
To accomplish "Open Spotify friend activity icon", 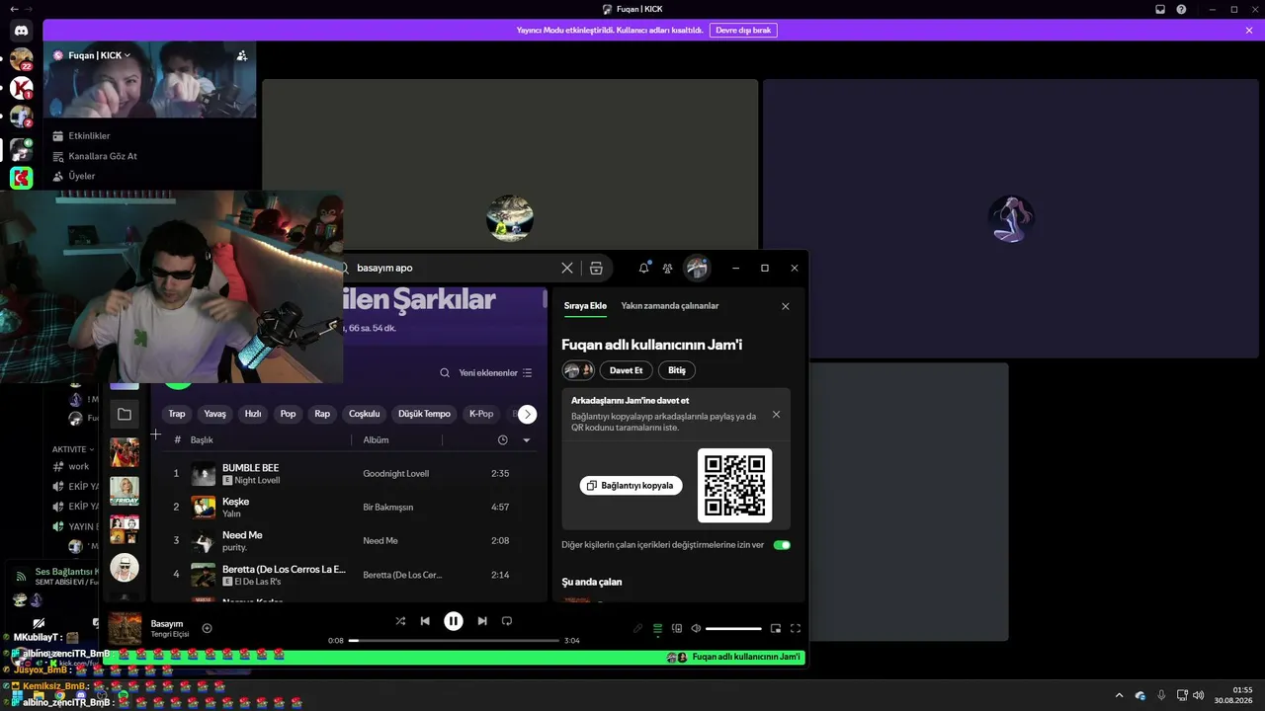I will click(668, 268).
